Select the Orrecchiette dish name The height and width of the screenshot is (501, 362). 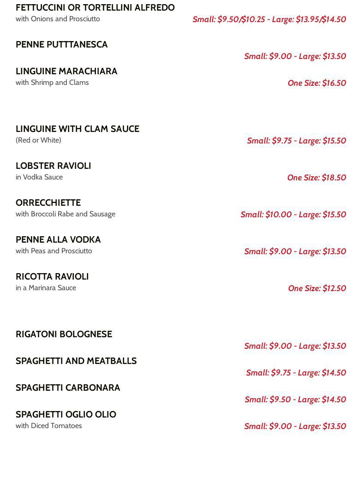(48, 203)
